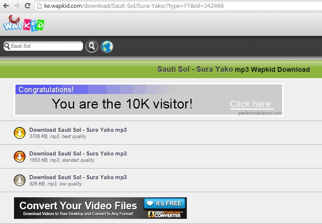This screenshot has height=224, width=322.
Task: Click the gray low quality download icon
Action: click(x=19, y=180)
